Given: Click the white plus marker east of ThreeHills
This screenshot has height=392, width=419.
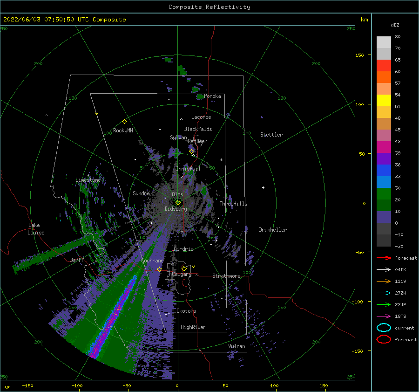Looking at the screenshot, I should (x=263, y=187).
